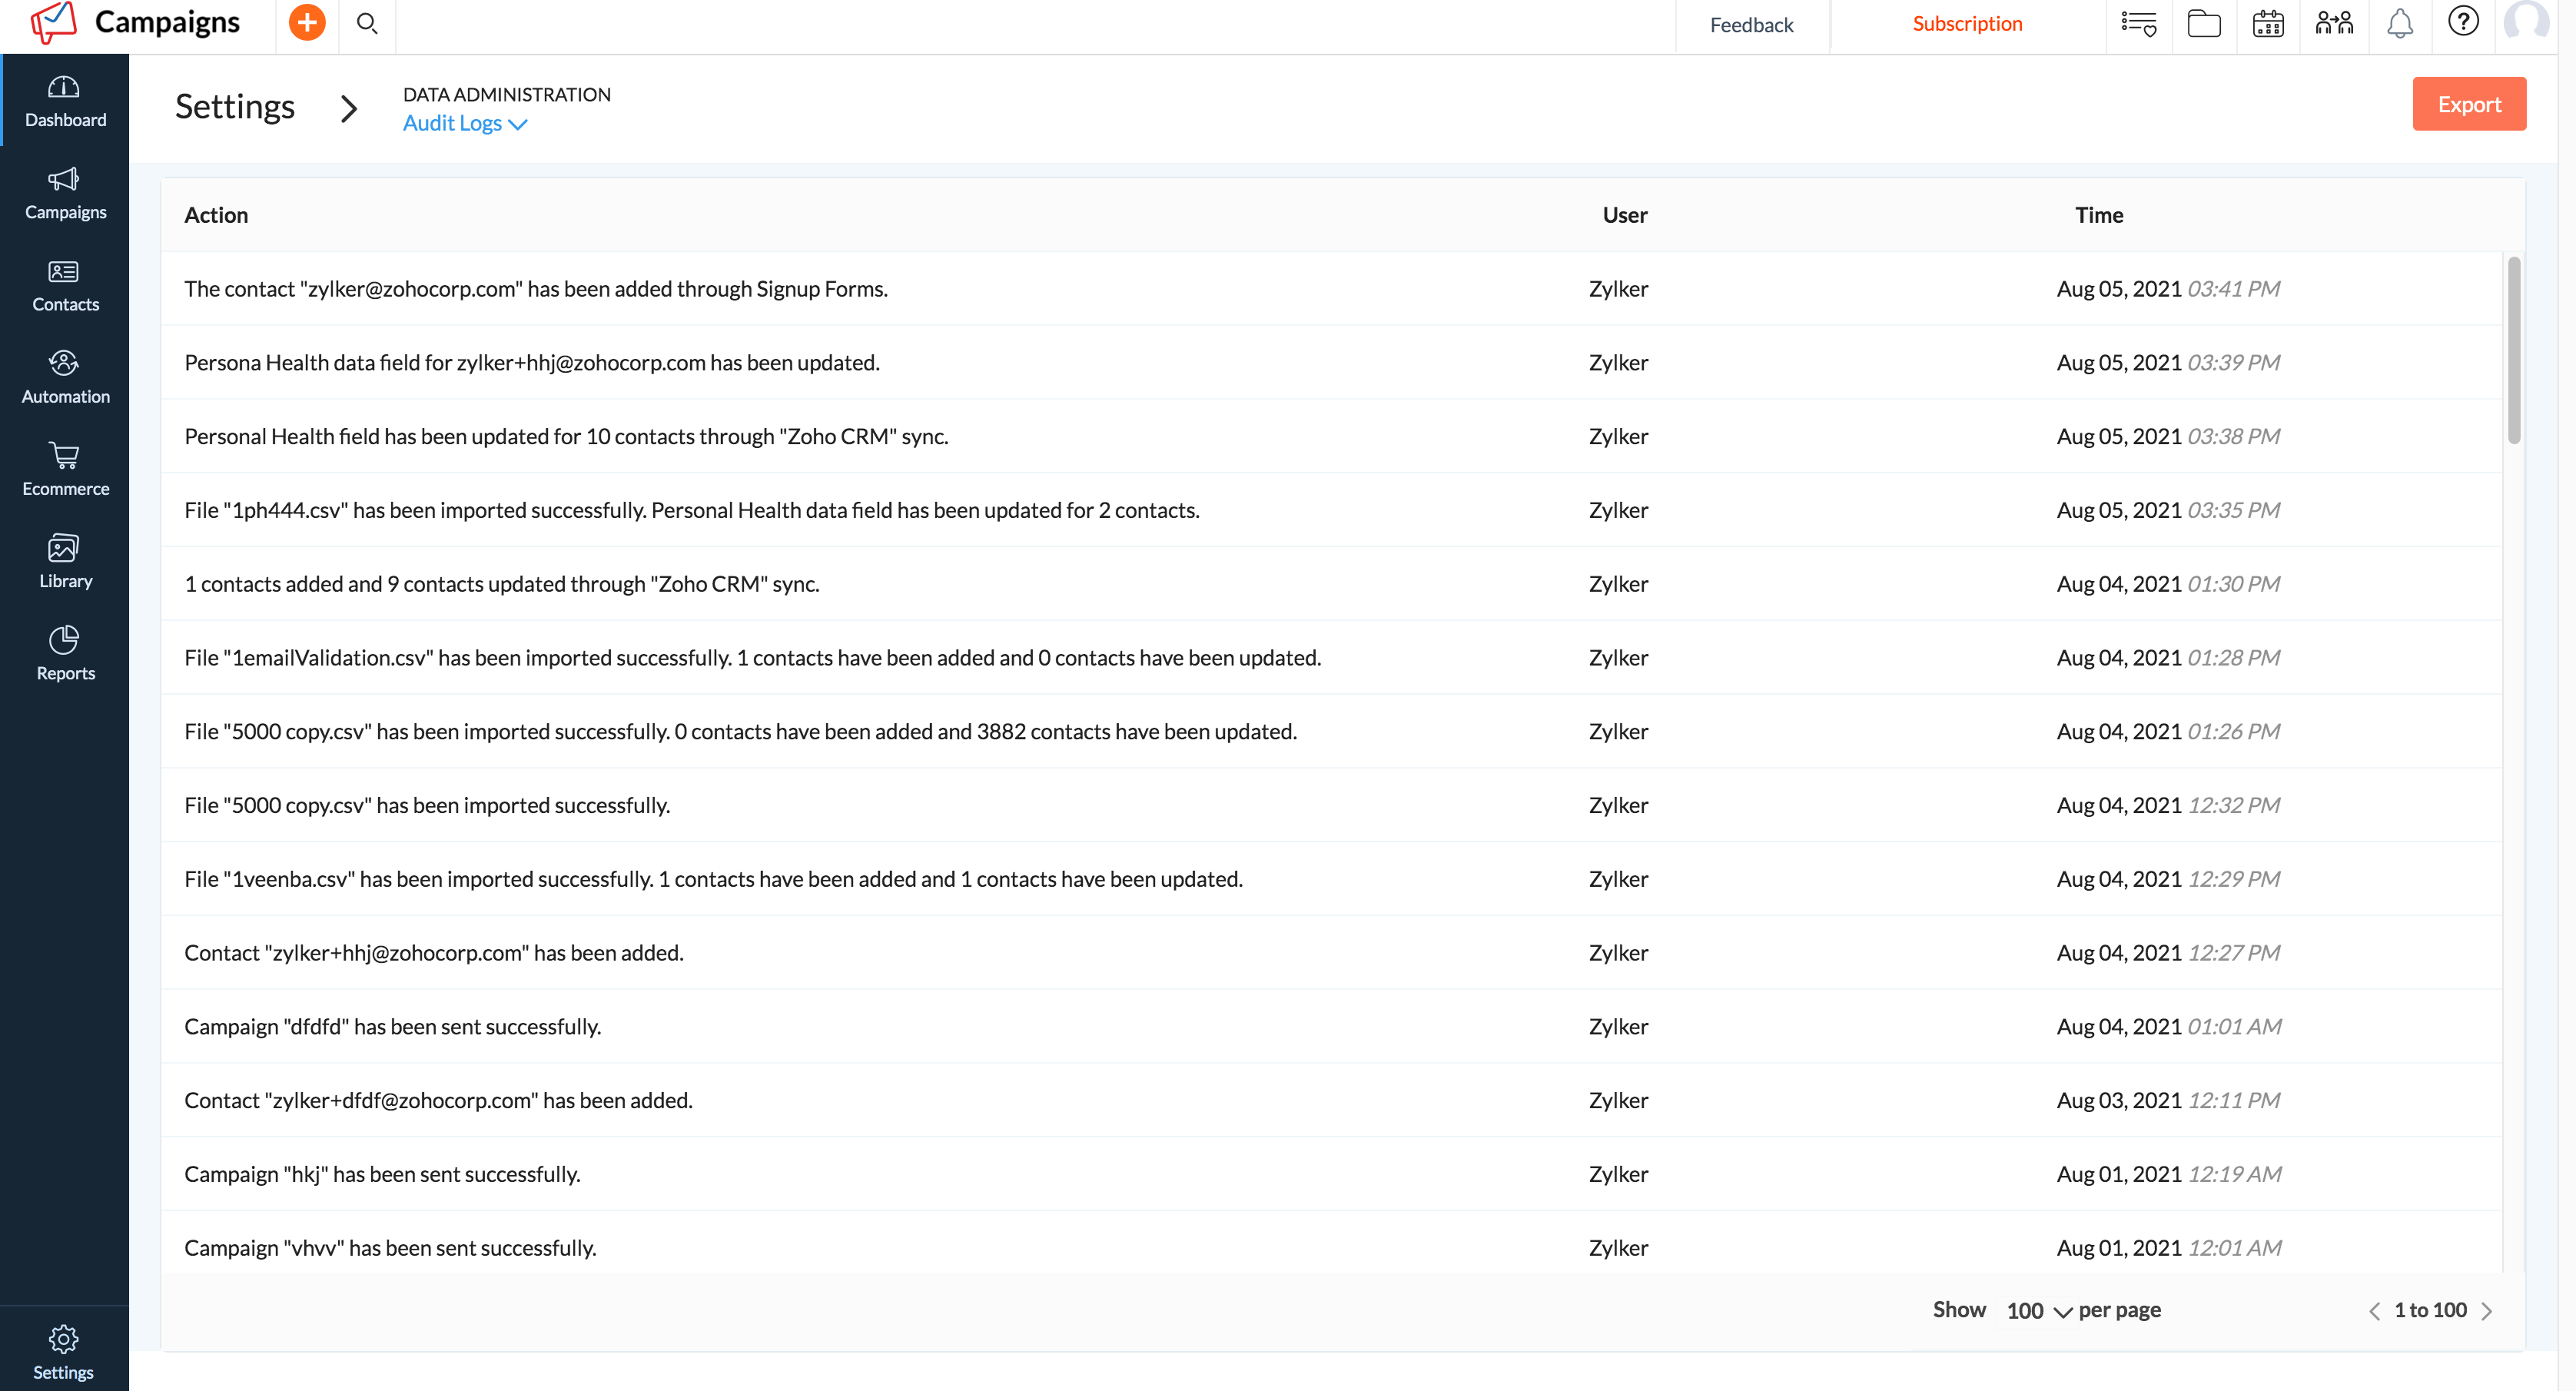Open the Automation module
Screen dimensions: 2576x1391
pos(64,378)
